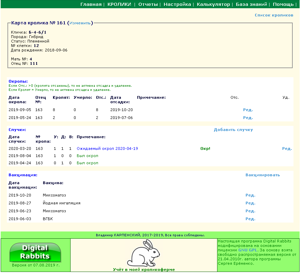Open the Калькулятор menu item

[x=213, y=4]
